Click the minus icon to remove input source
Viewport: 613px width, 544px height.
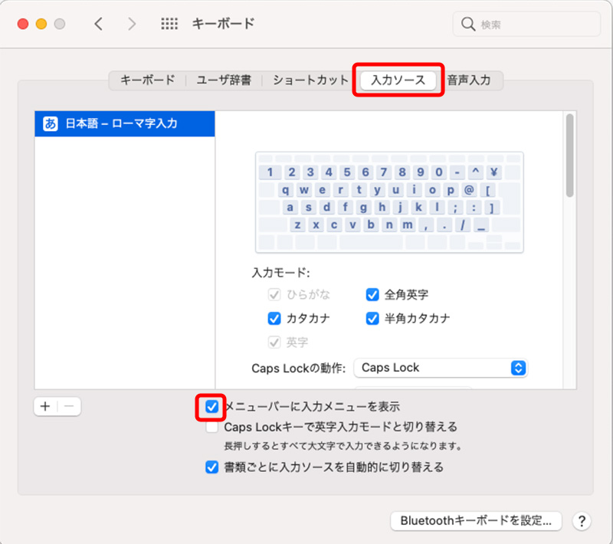click(69, 406)
